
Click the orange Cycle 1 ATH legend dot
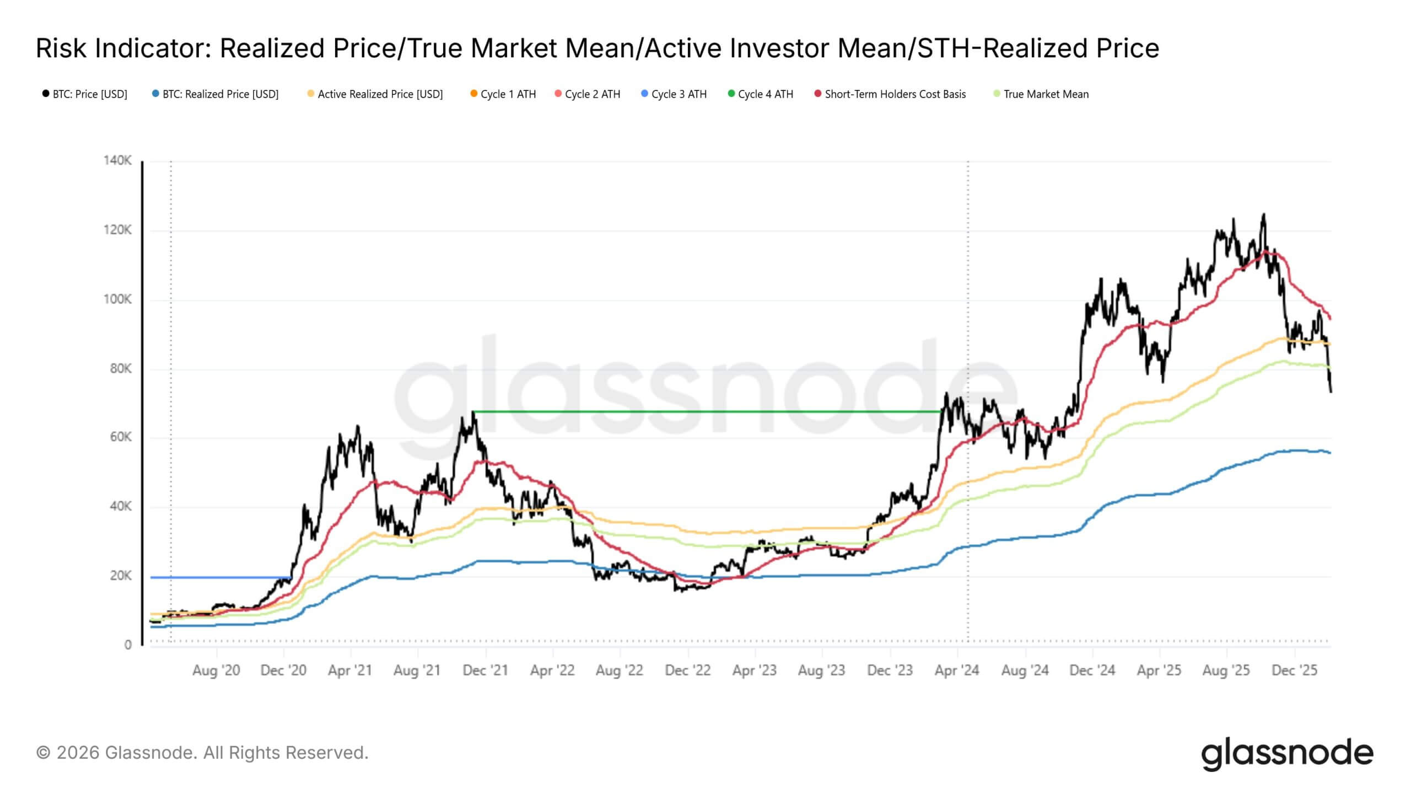pos(473,94)
